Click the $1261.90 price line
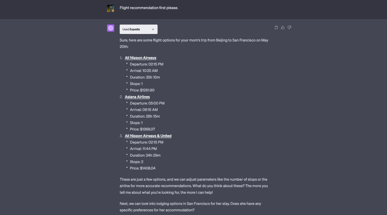The width and height of the screenshot is (387, 215). click(142, 90)
